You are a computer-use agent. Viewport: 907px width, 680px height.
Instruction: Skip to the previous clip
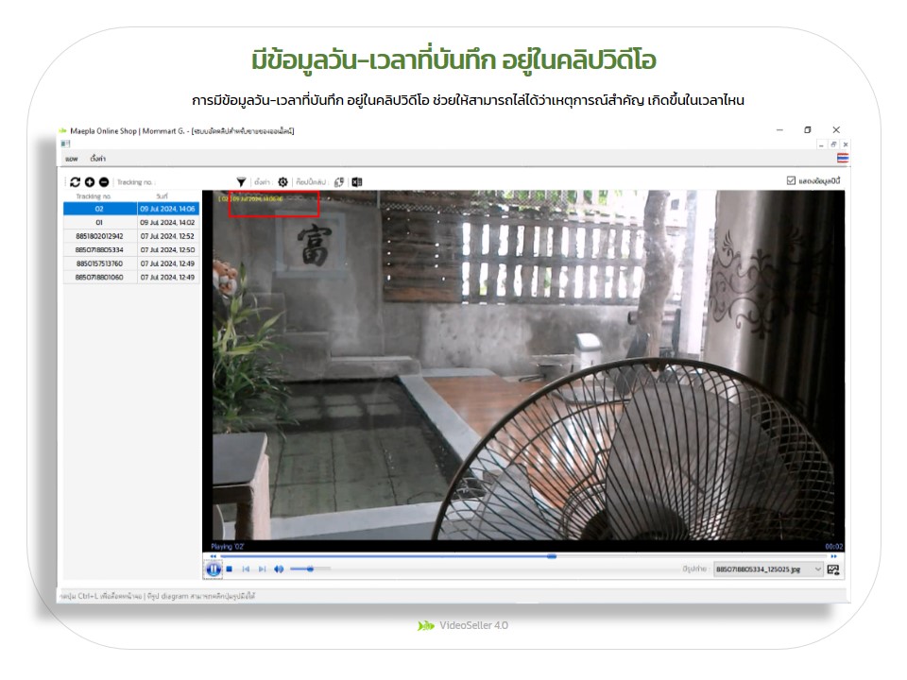pyautogui.click(x=246, y=569)
